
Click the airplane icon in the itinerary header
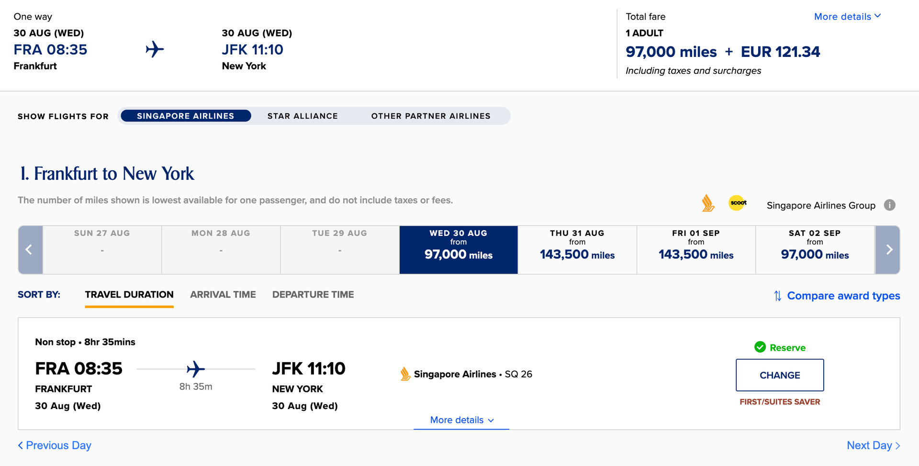click(155, 48)
